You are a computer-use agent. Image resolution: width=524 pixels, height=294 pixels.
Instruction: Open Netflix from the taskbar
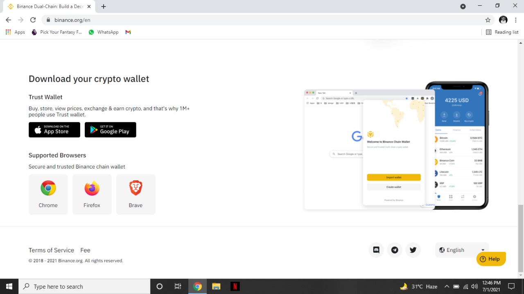point(235,286)
